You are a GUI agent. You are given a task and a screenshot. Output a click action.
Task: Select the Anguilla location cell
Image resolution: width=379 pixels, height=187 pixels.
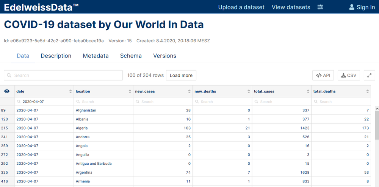pos(103,155)
